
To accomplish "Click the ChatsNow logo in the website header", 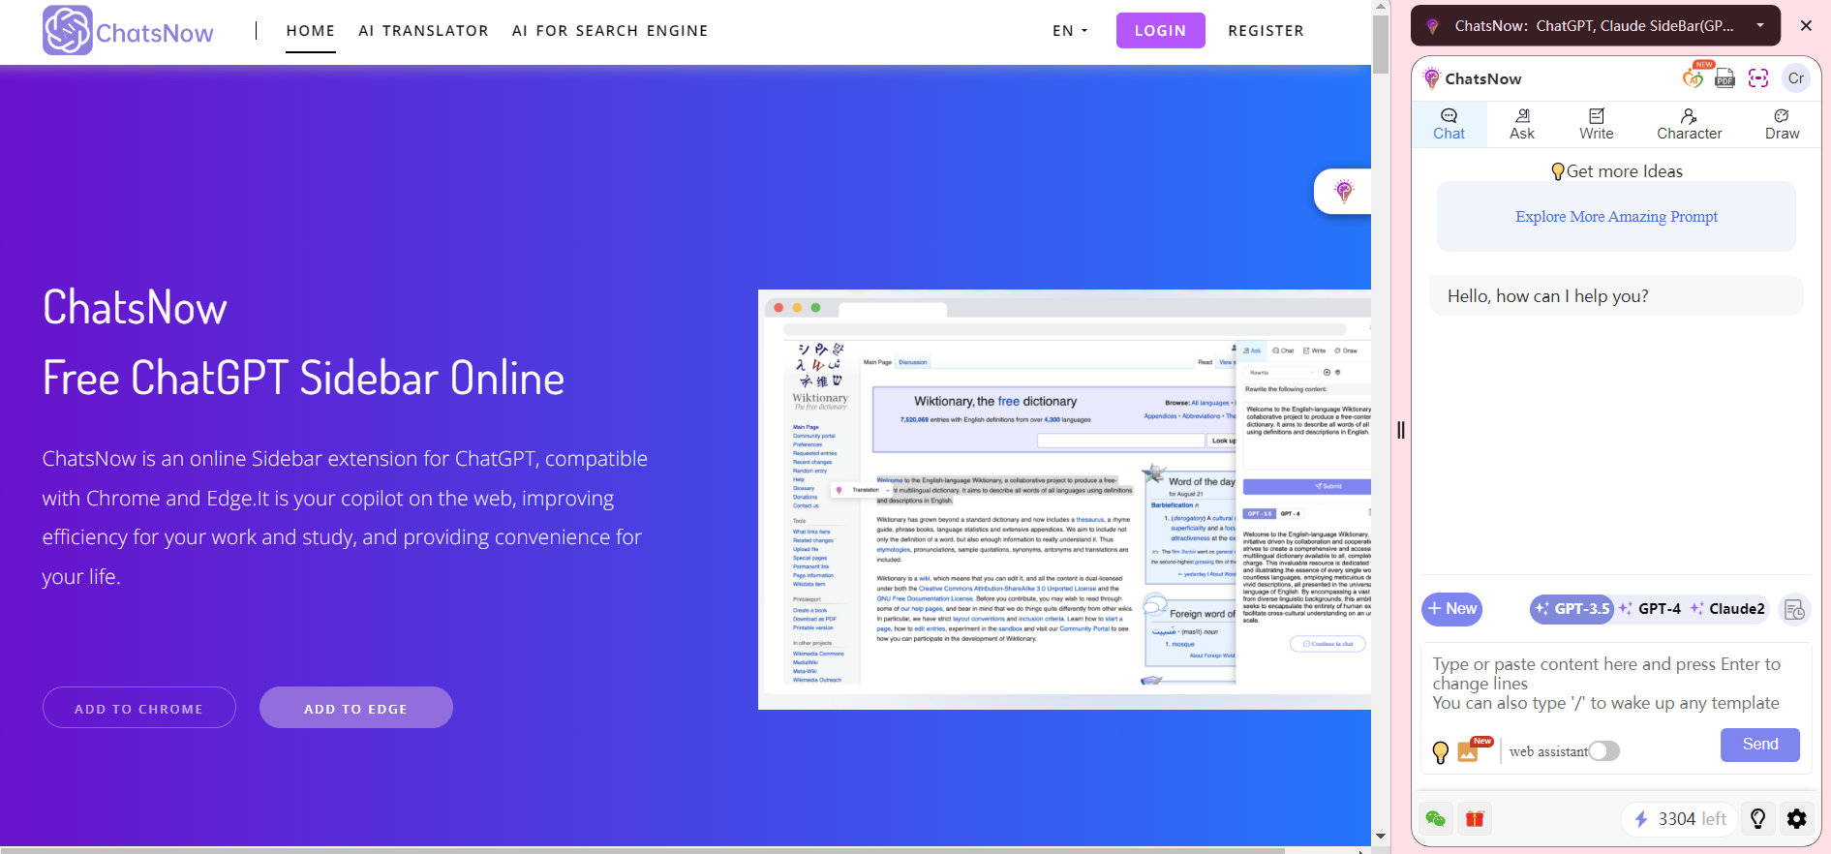I will (129, 31).
